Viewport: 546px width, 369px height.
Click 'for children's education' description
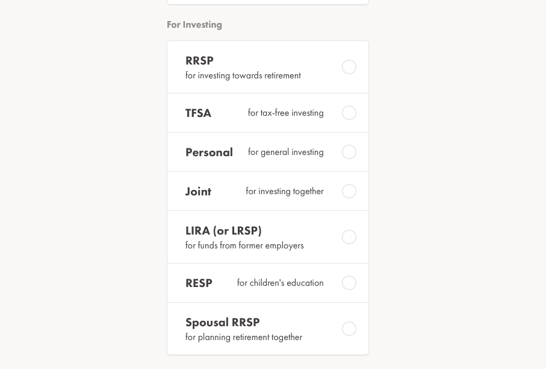point(280,283)
